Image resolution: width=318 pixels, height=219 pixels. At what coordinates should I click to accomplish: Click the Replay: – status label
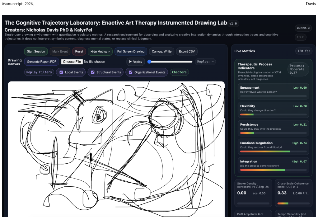[205, 62]
